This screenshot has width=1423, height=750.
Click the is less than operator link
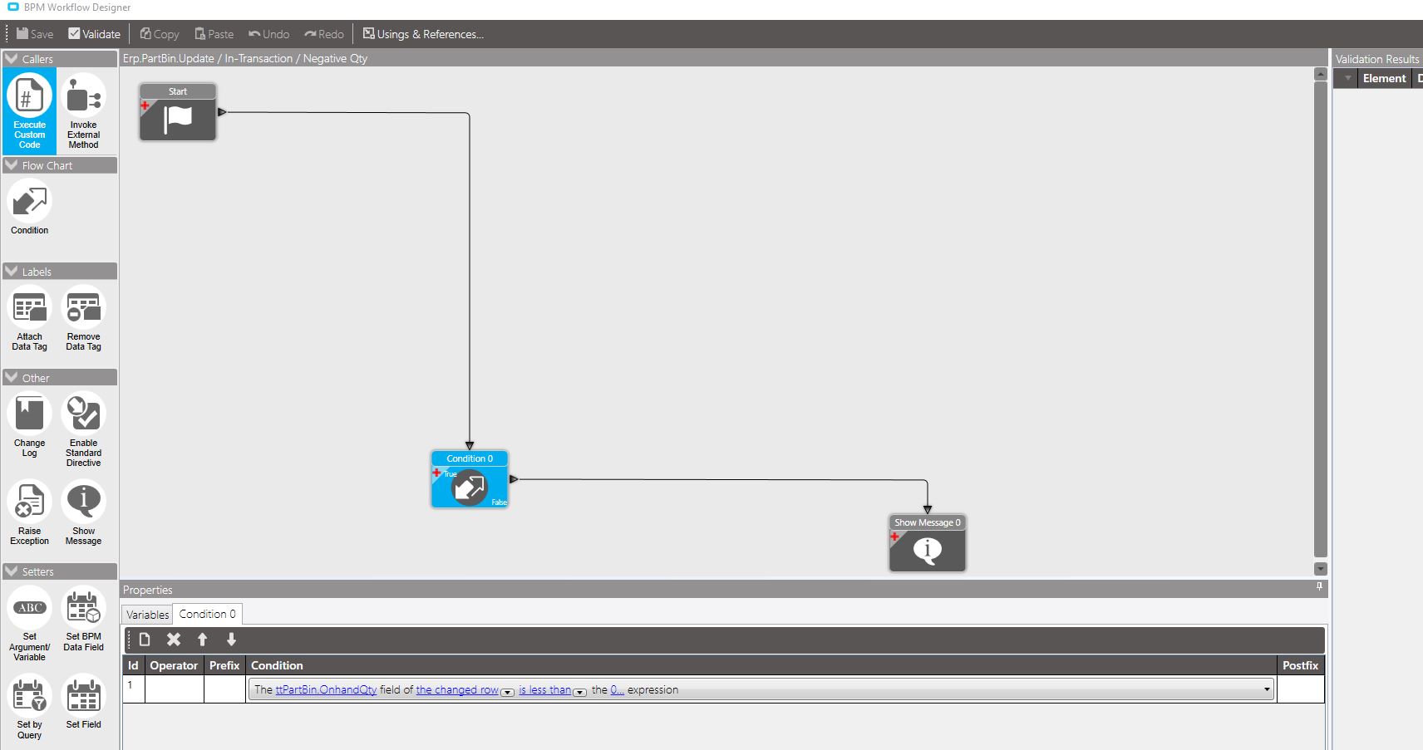pyautogui.click(x=545, y=689)
